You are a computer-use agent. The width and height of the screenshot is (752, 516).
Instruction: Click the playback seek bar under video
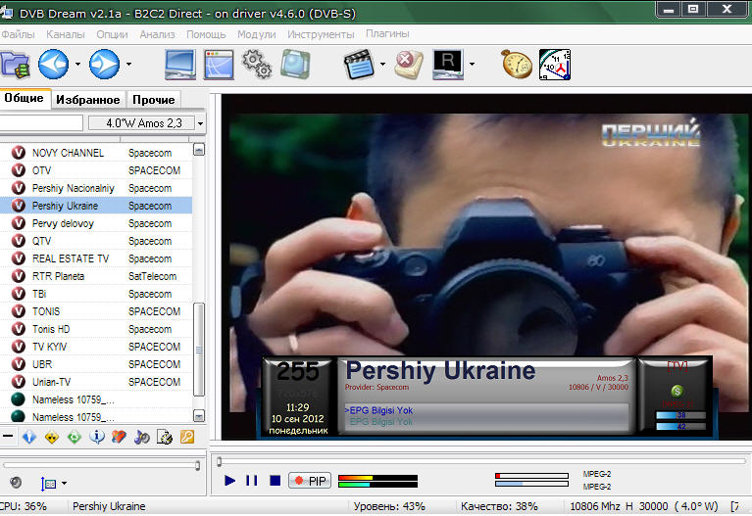(x=480, y=461)
